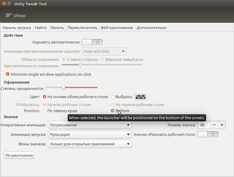Click the Значки section heading
Screen dimensions: 234x177
click(11, 117)
